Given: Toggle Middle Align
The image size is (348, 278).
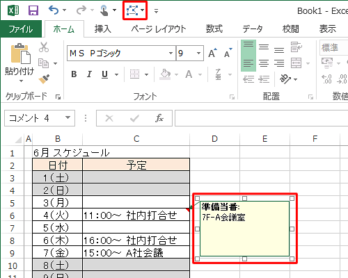Looking at the screenshot, I should [x=264, y=47].
